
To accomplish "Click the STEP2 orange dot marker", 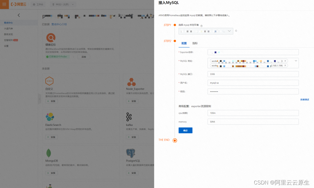I will click(x=175, y=41).
